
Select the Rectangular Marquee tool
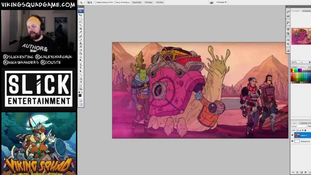[81, 19]
